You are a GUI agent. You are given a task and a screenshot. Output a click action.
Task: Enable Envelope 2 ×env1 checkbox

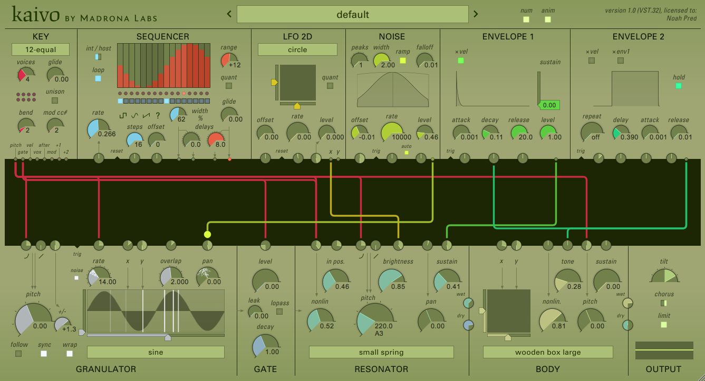621,61
